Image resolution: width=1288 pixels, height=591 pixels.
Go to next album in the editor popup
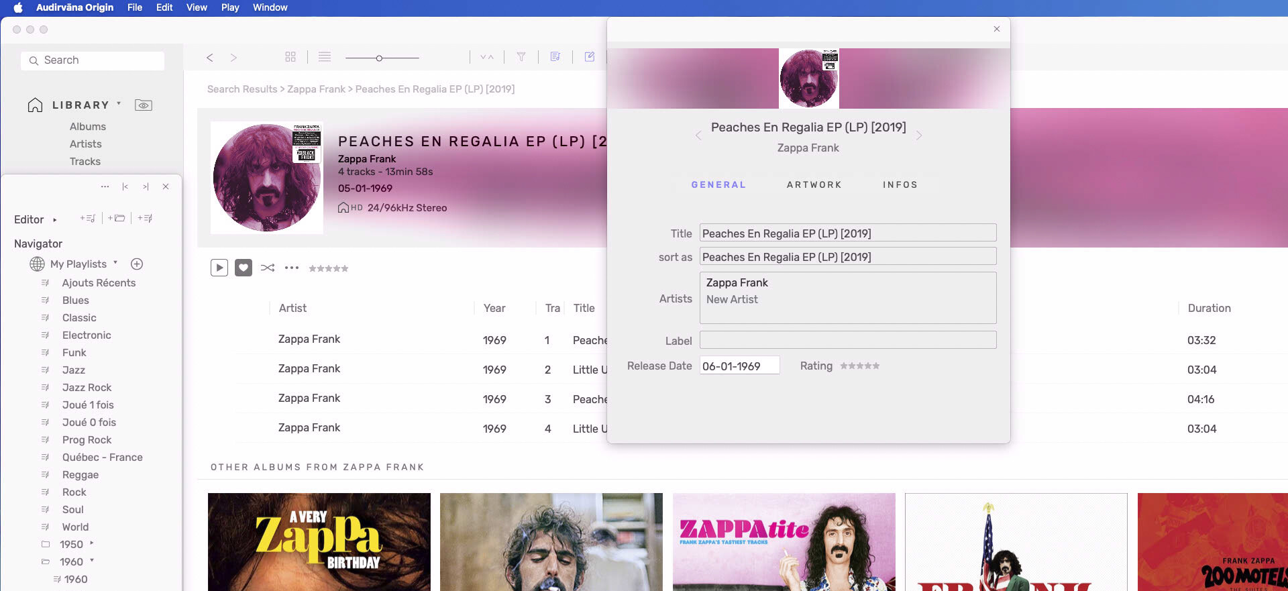(x=919, y=136)
